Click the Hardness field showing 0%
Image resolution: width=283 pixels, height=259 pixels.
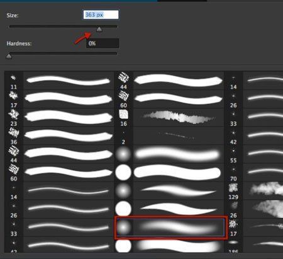[103, 43]
